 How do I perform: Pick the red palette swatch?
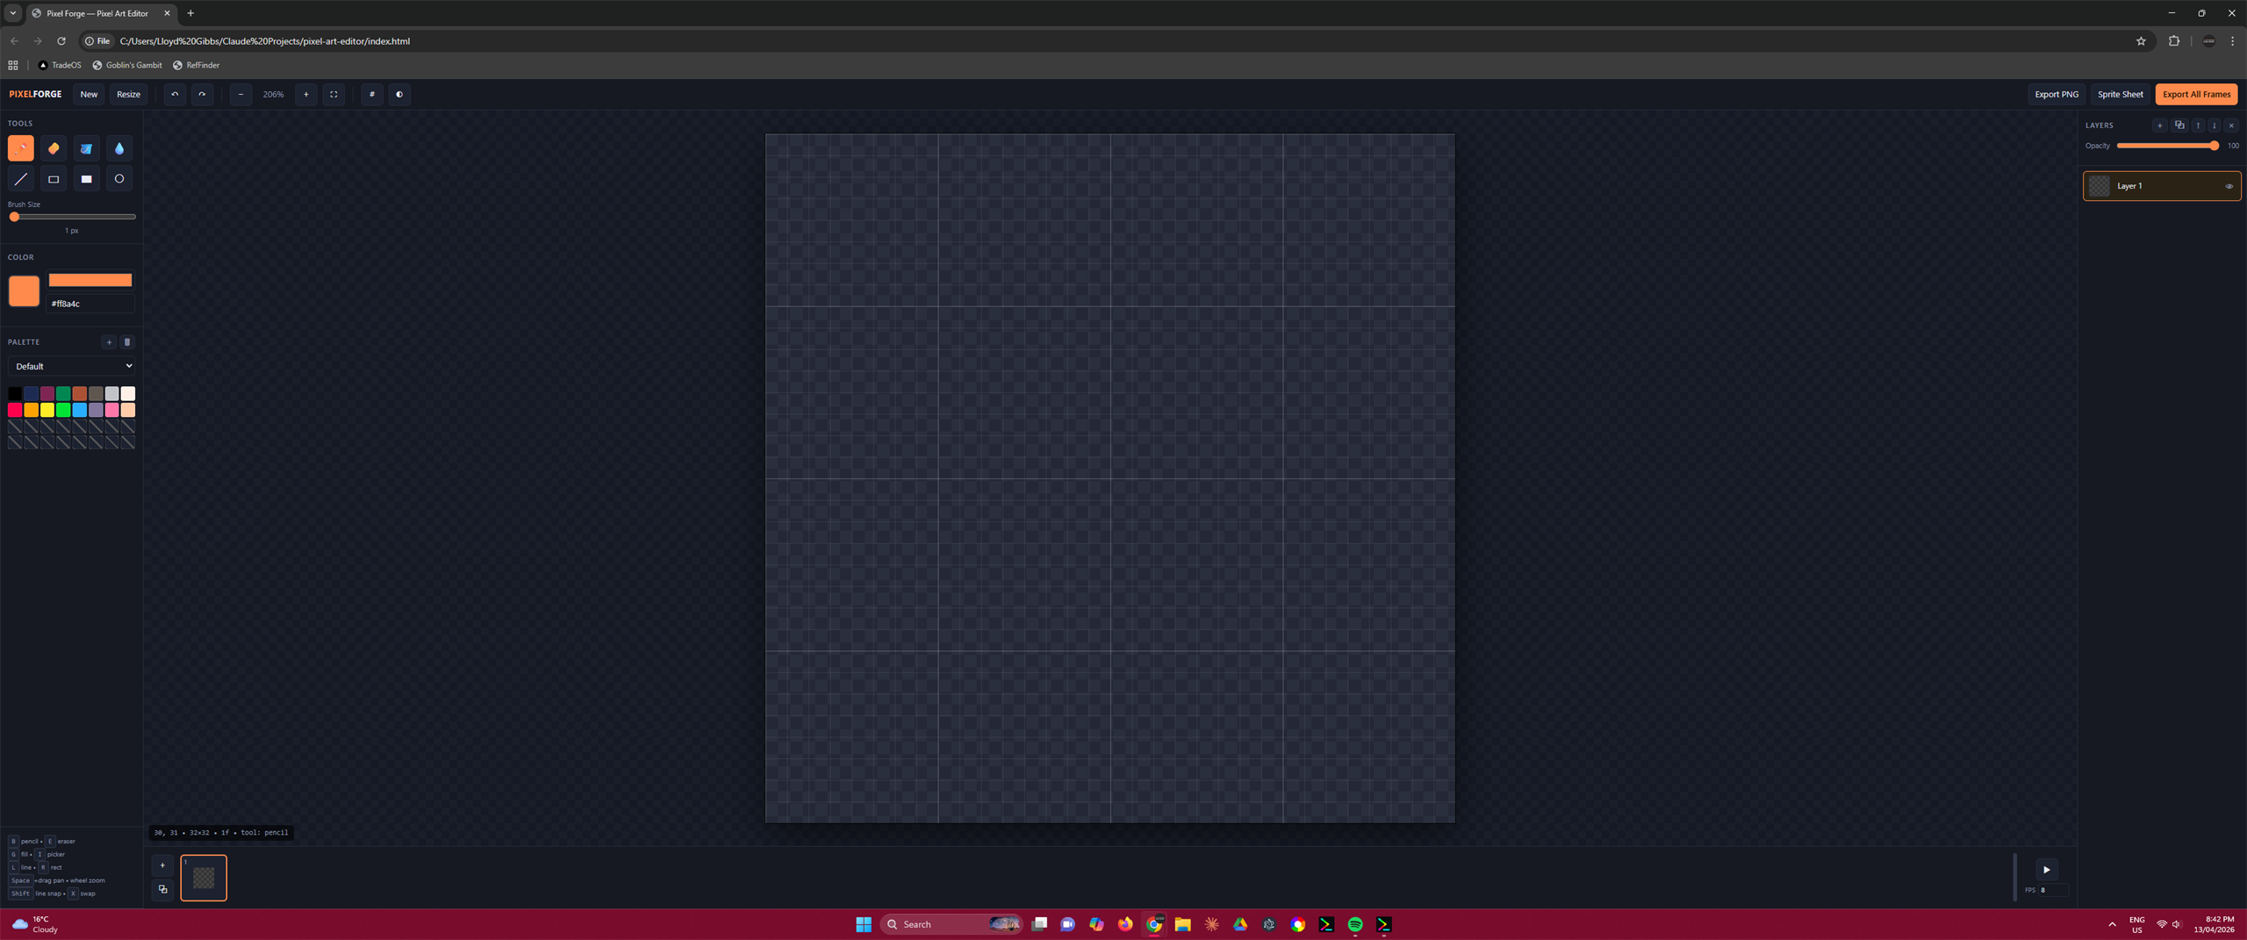point(15,410)
